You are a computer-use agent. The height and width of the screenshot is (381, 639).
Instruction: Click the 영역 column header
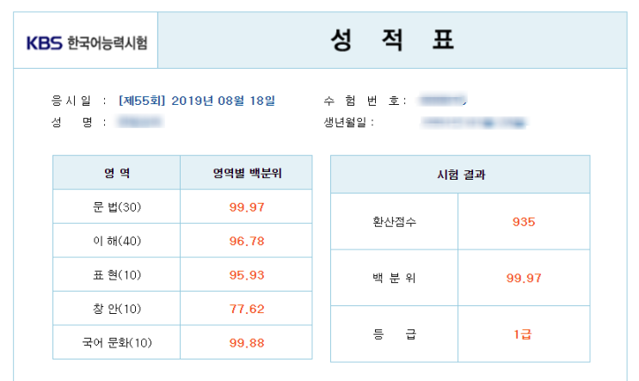(x=117, y=173)
